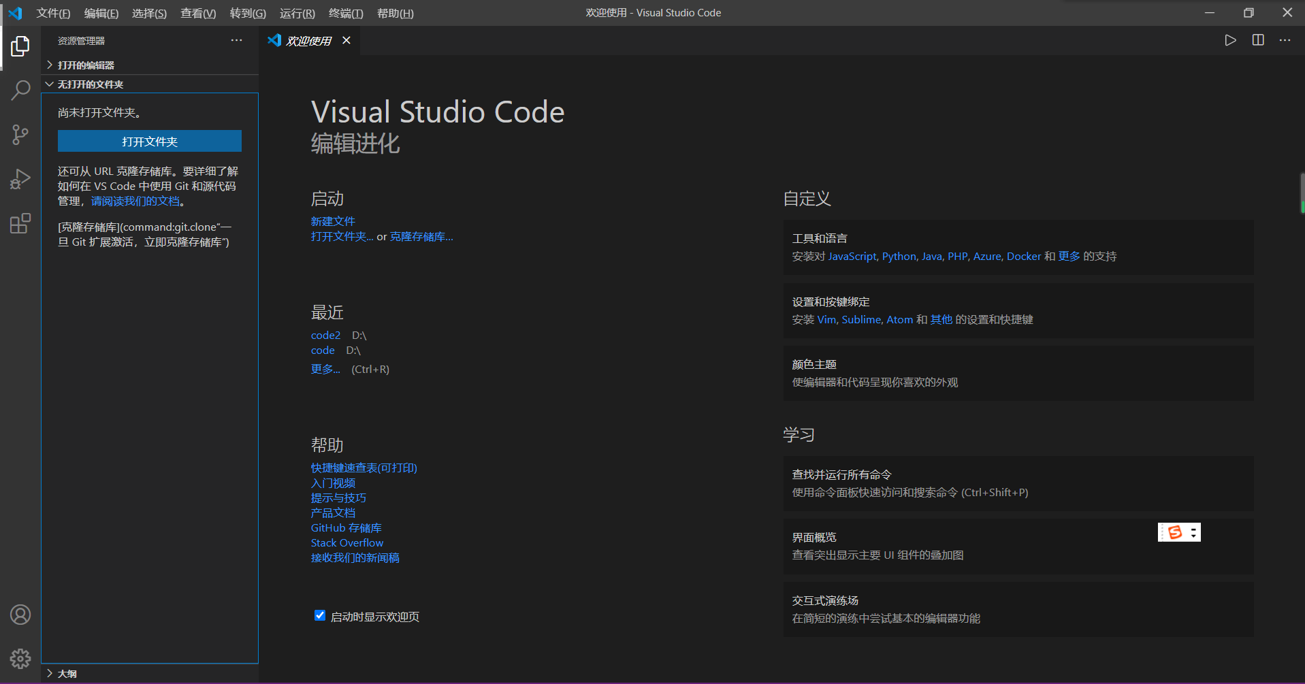Install Python support link
The image size is (1305, 684).
[x=899, y=256]
